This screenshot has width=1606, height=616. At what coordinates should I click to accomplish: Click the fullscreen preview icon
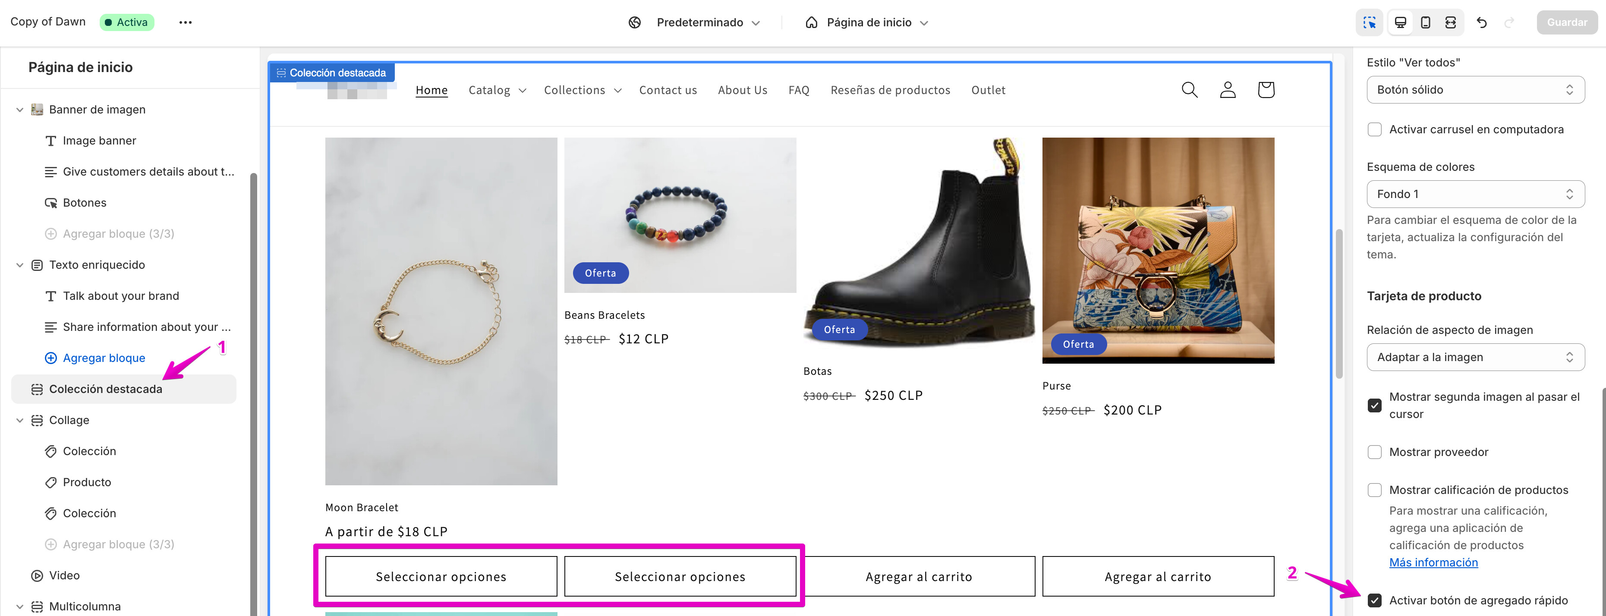pos(1451,22)
